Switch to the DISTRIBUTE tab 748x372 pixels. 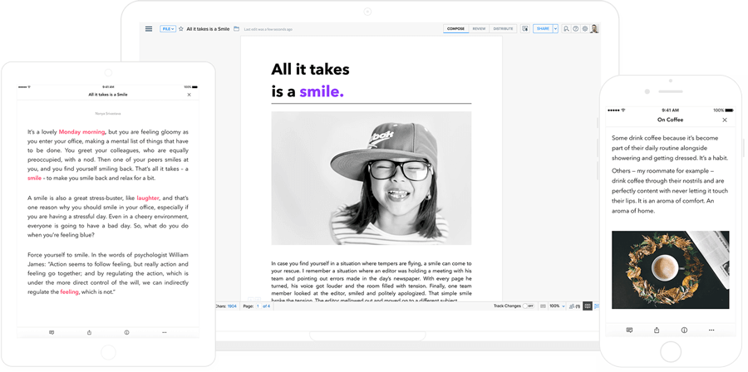(503, 28)
